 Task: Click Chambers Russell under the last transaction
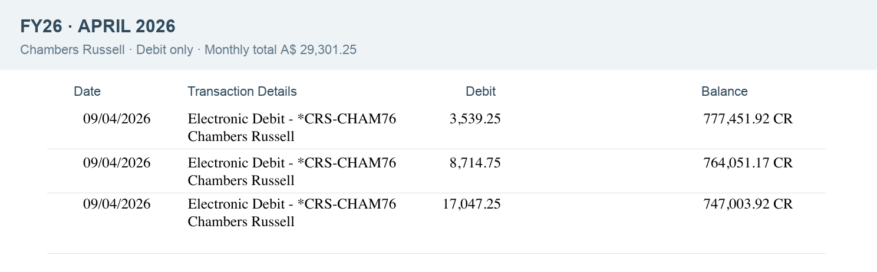pos(241,221)
